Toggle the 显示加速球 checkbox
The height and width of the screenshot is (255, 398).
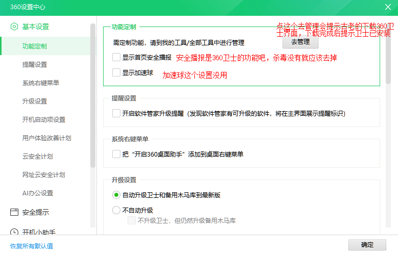[116, 72]
